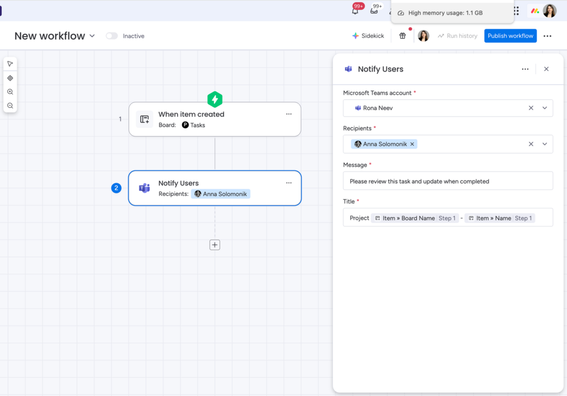
Task: Add a new step using the plus node
Action: pos(215,244)
